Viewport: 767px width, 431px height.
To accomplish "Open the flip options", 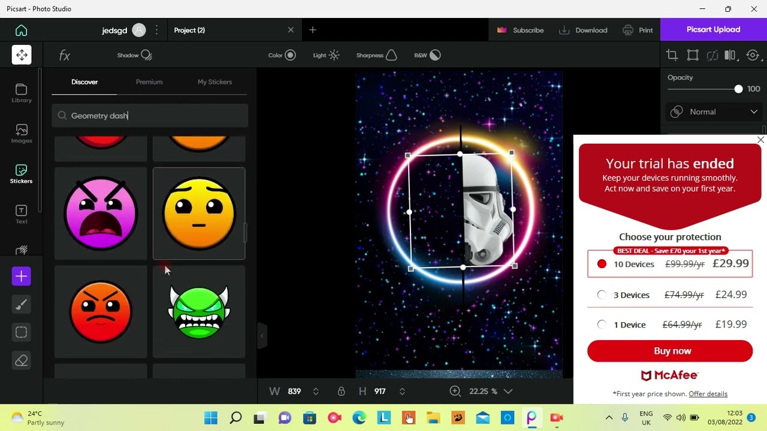I will click(730, 55).
